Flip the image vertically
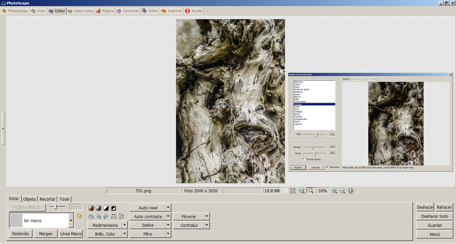 click(121, 217)
